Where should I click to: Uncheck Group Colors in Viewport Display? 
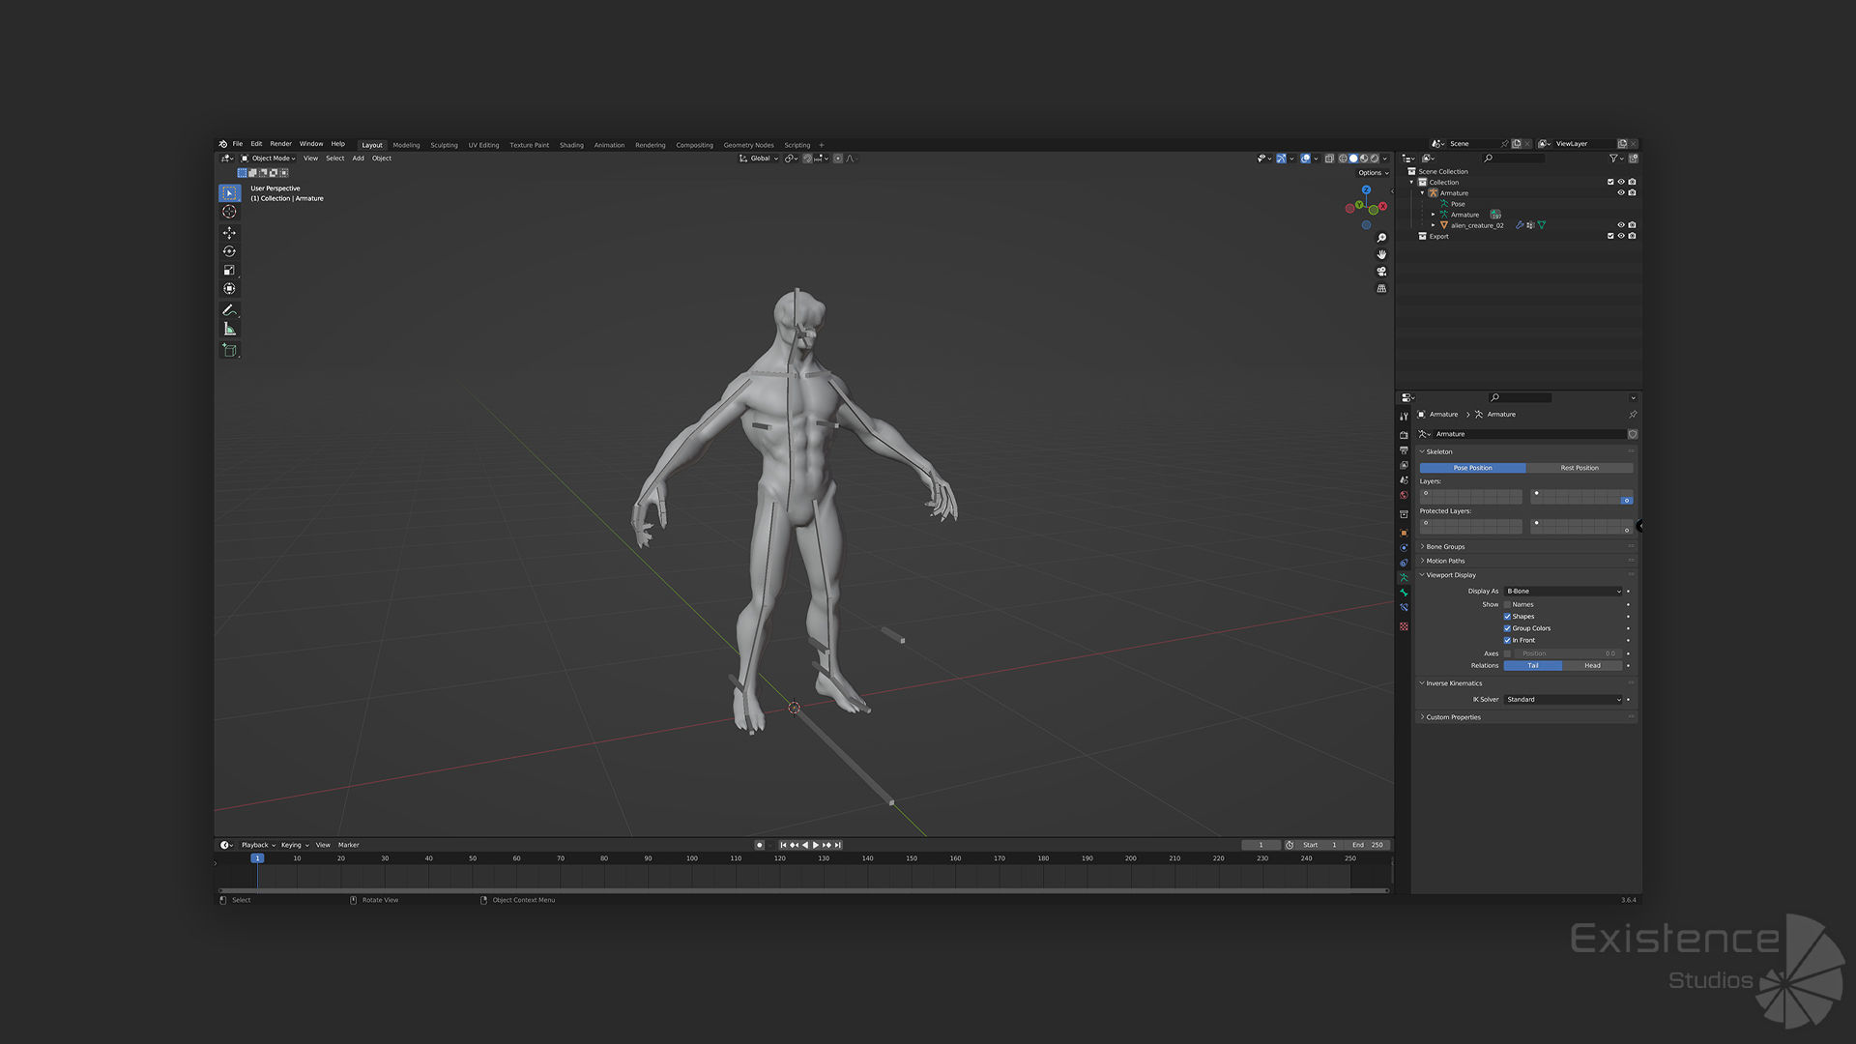pyautogui.click(x=1507, y=627)
